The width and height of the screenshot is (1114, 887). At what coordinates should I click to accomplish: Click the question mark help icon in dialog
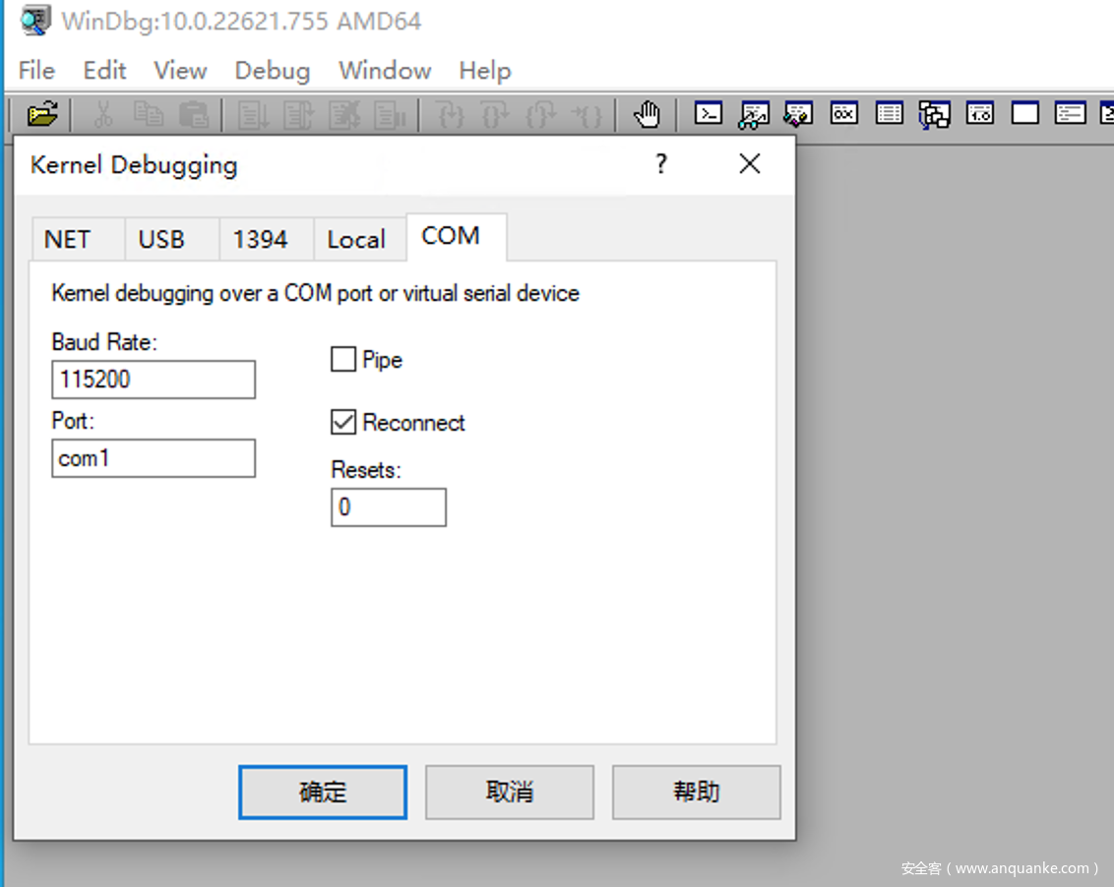pos(660,164)
